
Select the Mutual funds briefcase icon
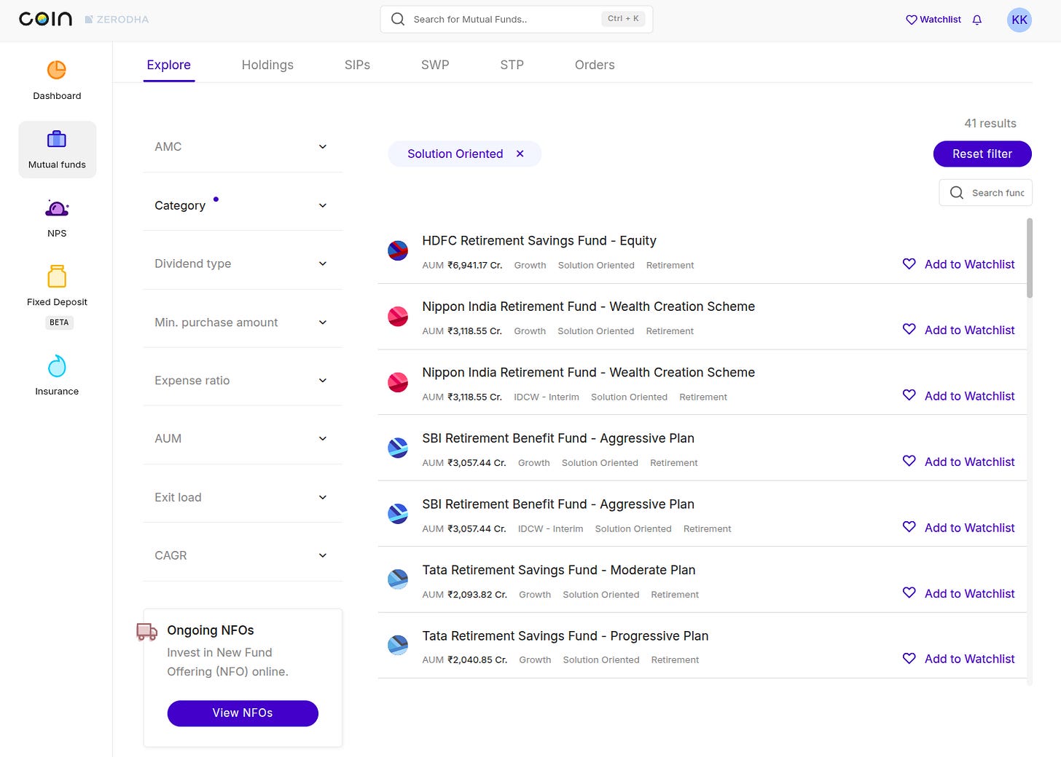(57, 138)
